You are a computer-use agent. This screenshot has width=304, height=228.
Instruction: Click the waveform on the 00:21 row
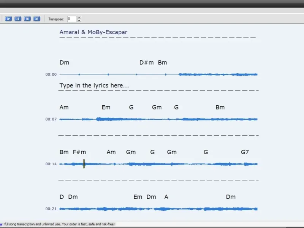(x=158, y=209)
